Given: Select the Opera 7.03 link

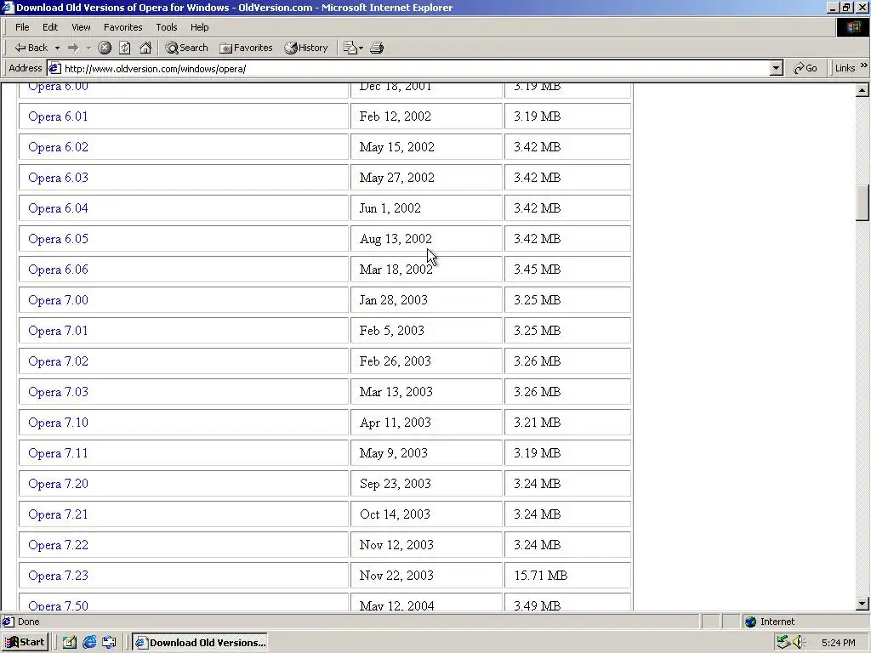Looking at the screenshot, I should (x=58, y=392).
